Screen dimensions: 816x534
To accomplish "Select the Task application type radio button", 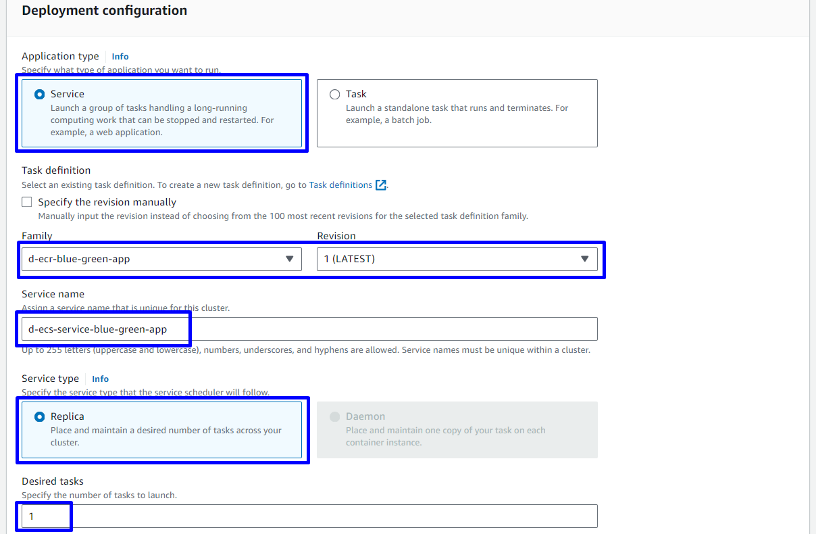I will (x=335, y=95).
